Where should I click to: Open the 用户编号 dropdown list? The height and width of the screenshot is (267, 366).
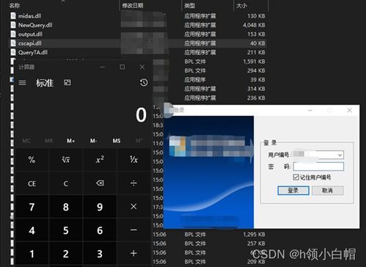click(x=340, y=155)
